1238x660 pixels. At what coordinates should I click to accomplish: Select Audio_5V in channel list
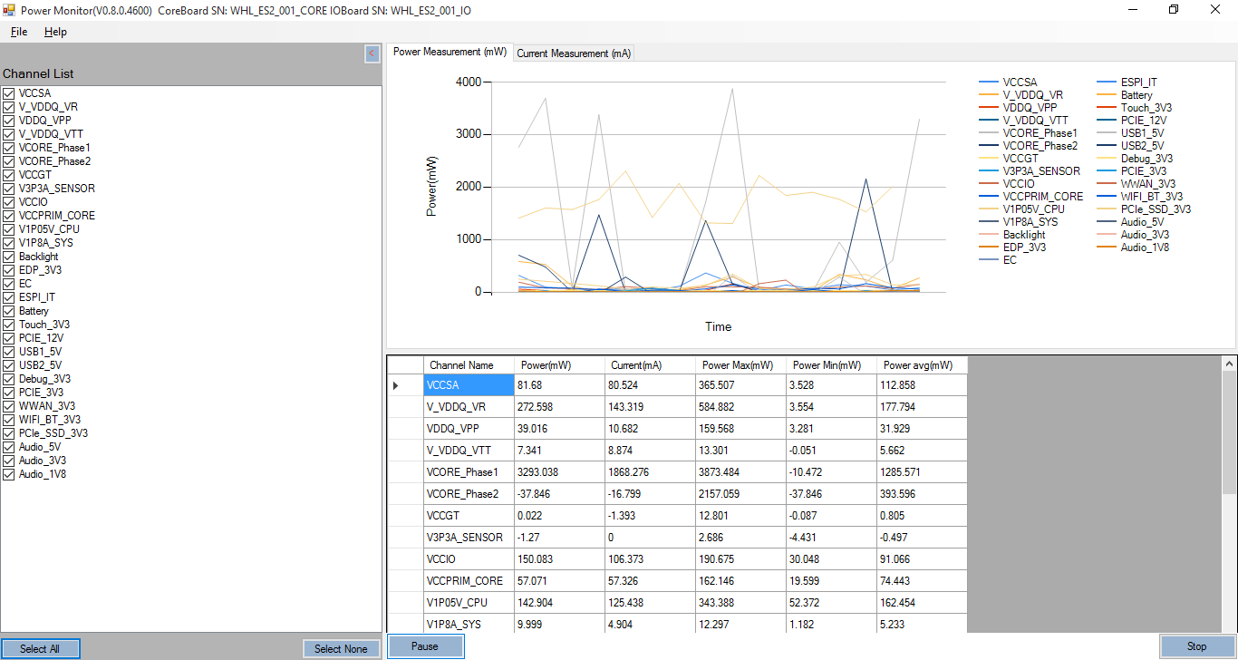coord(40,447)
